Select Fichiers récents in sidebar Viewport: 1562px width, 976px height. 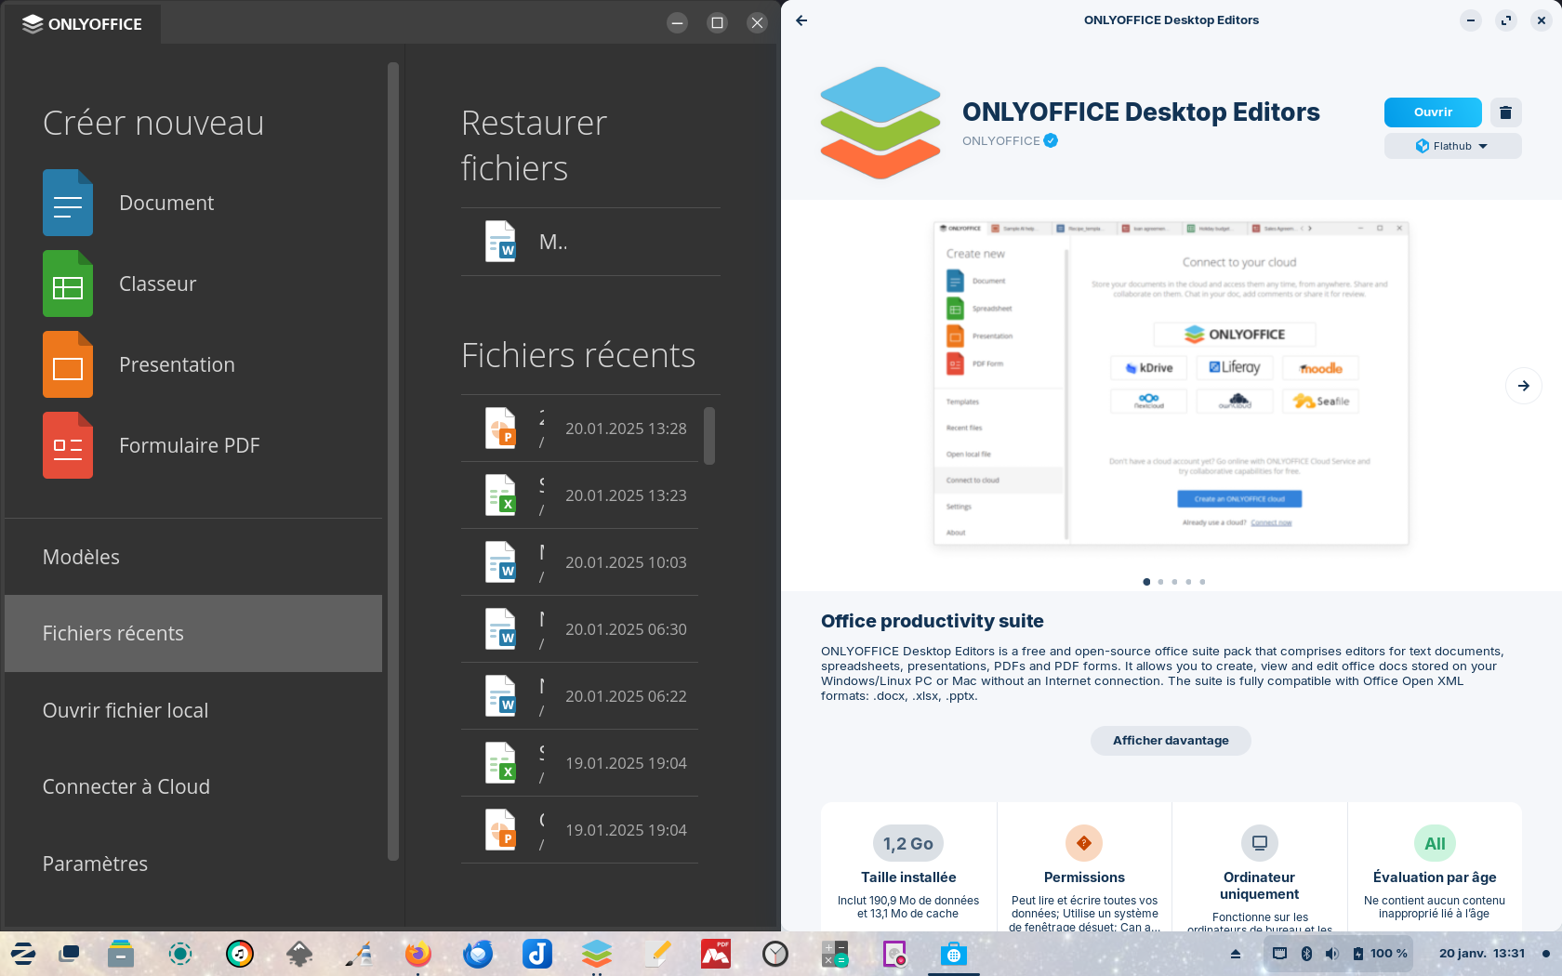(x=193, y=633)
